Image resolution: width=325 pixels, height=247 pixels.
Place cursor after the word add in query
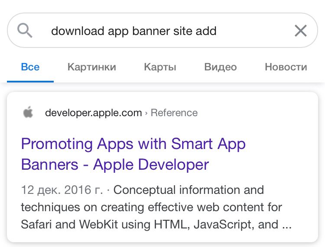(x=217, y=31)
